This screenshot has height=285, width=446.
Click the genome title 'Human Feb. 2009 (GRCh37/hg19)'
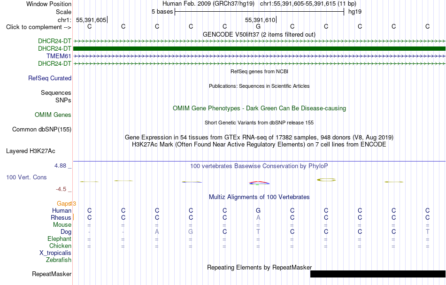(x=208, y=4)
